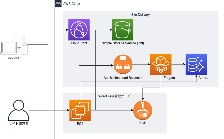Select the "Application Load Balancer" text label

point(123,78)
